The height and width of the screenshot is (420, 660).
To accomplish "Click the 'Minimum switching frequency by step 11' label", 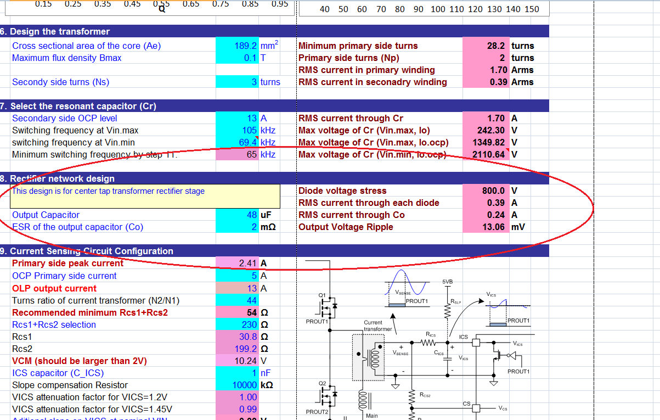I will [x=95, y=155].
